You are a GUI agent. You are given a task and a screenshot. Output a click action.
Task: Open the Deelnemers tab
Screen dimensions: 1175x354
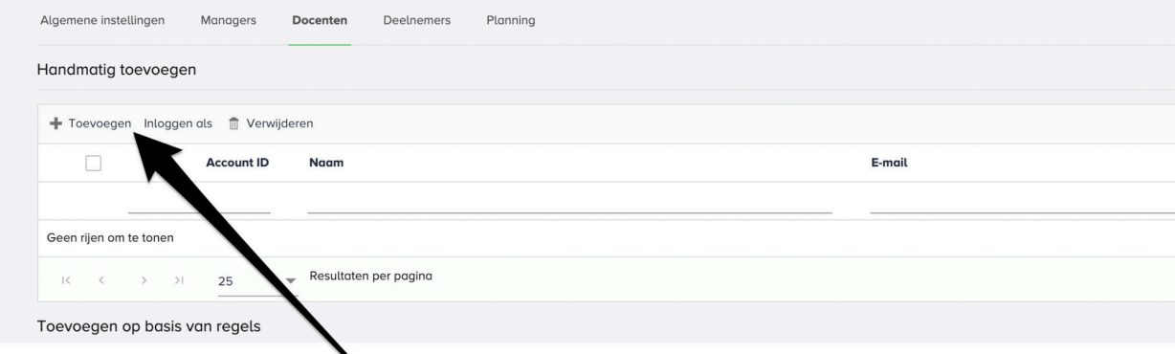point(410,21)
